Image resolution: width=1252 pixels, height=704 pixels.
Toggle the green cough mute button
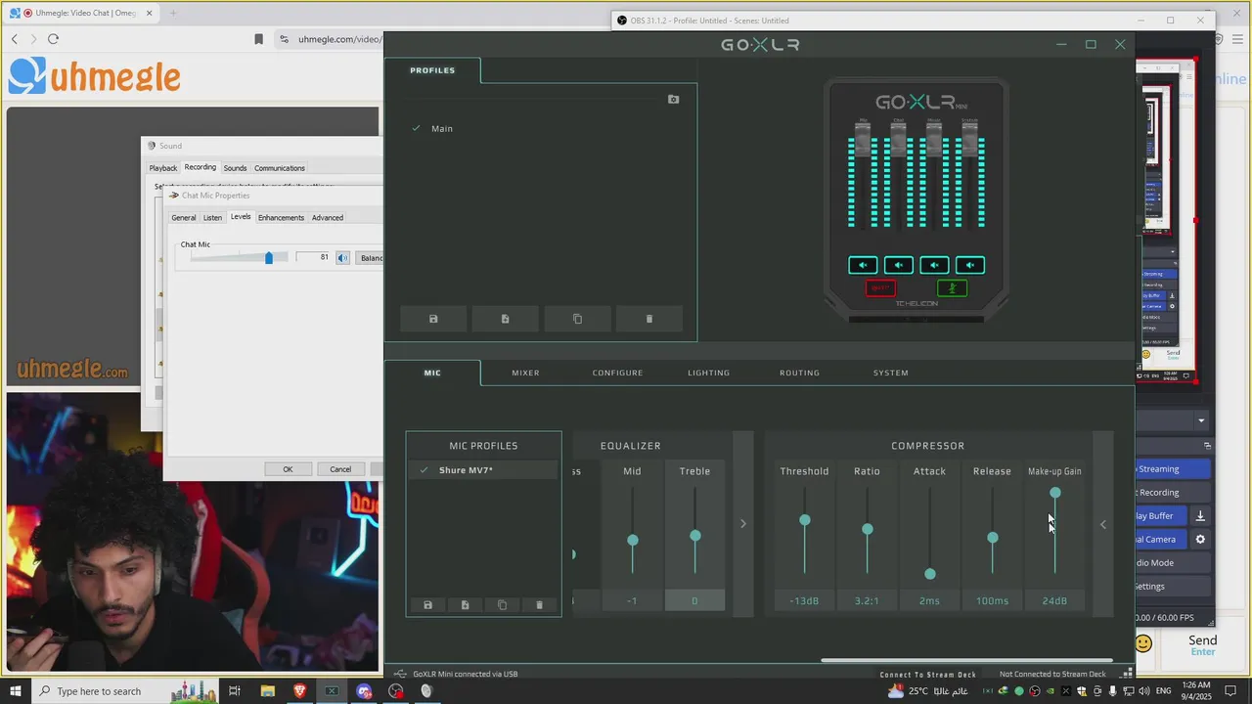coord(952,287)
